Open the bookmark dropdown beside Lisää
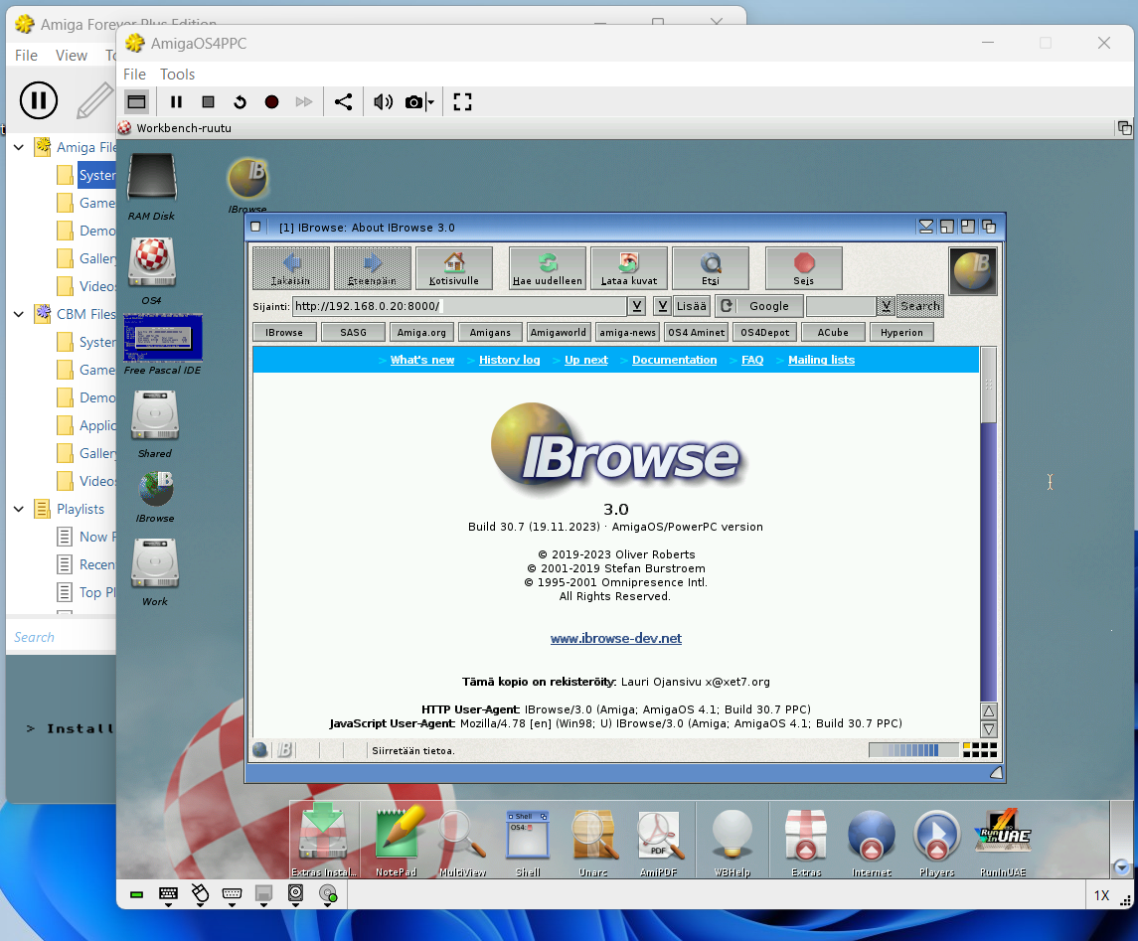This screenshot has width=1138, height=941. pyautogui.click(x=662, y=306)
